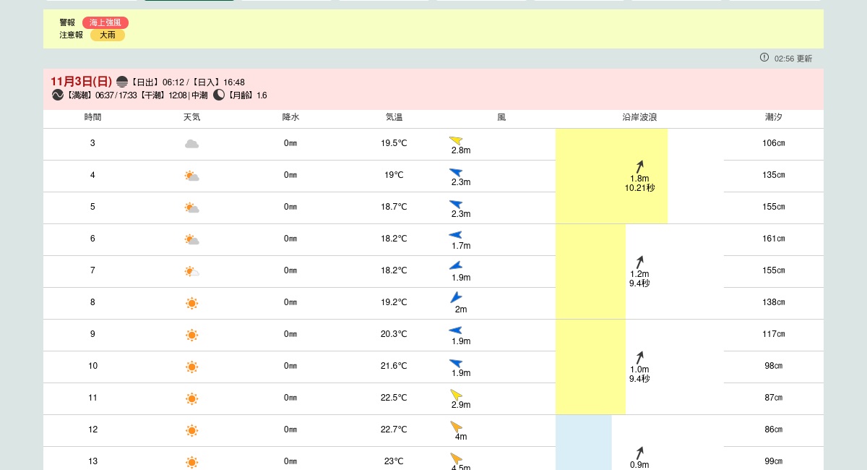Screen dimensions: 867x470
Task: Click the 161cm tide value
Action: pos(773,239)
